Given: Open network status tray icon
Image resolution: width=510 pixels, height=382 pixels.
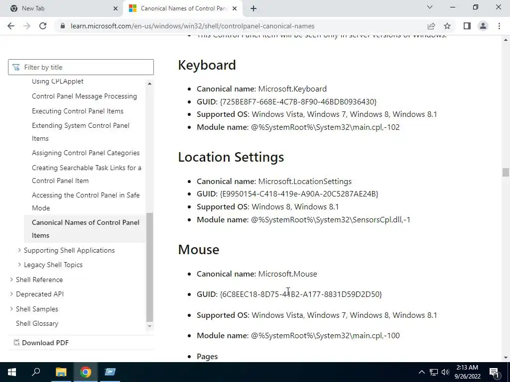Looking at the screenshot, I should [434, 372].
